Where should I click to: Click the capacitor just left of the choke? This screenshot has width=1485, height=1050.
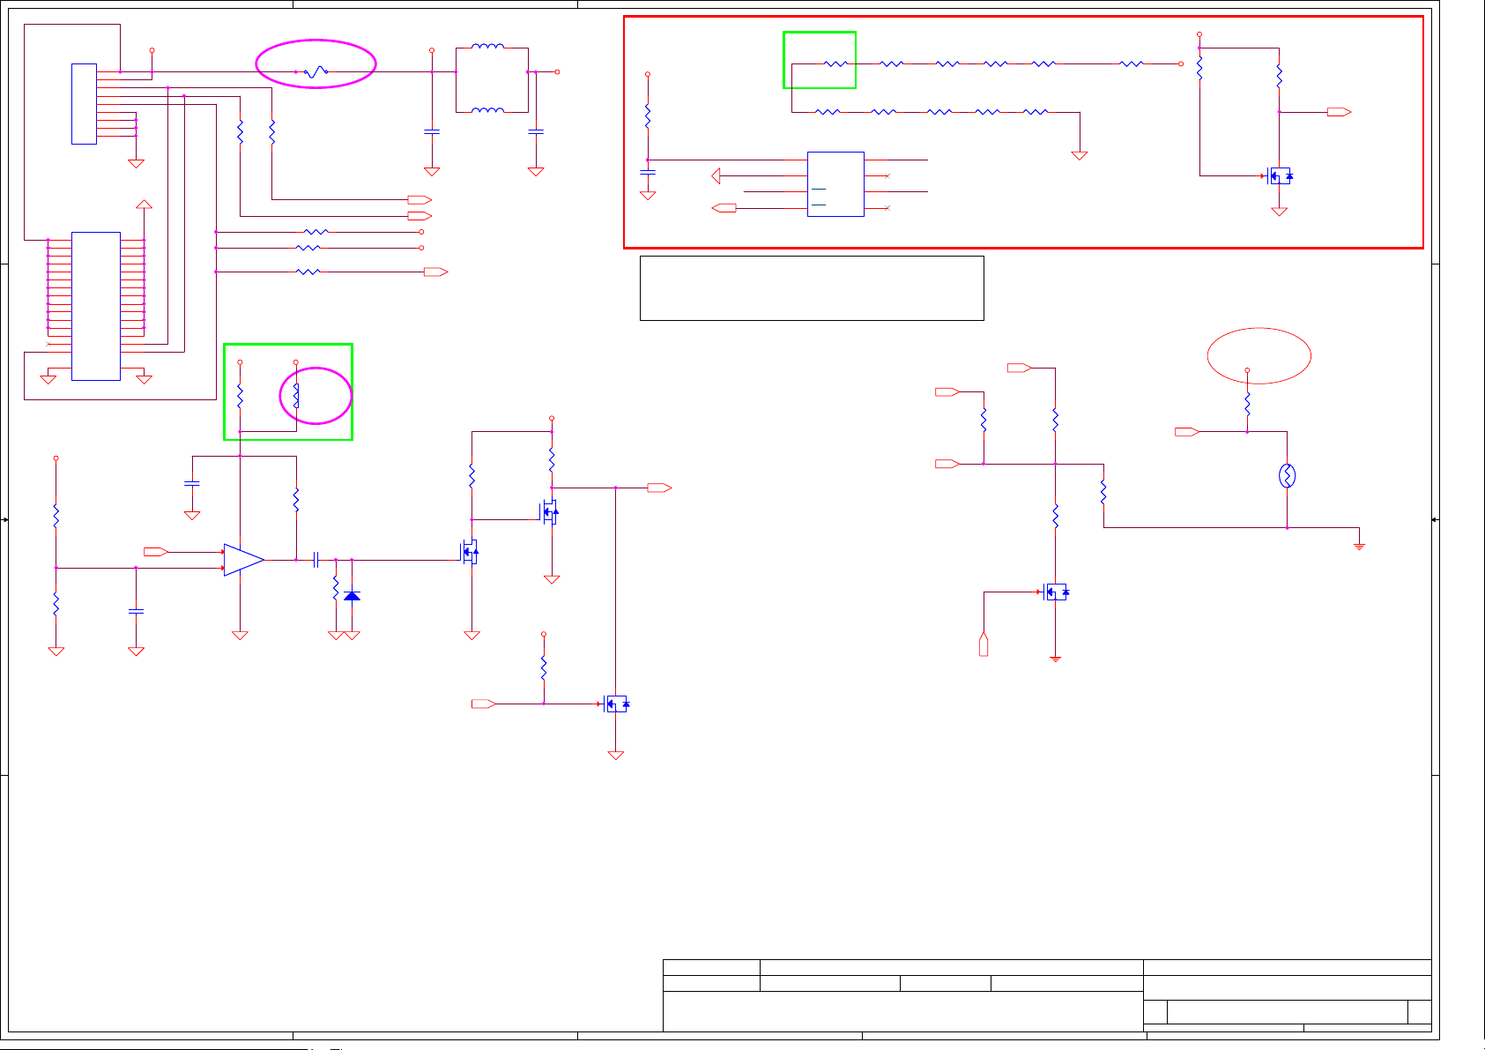432,131
